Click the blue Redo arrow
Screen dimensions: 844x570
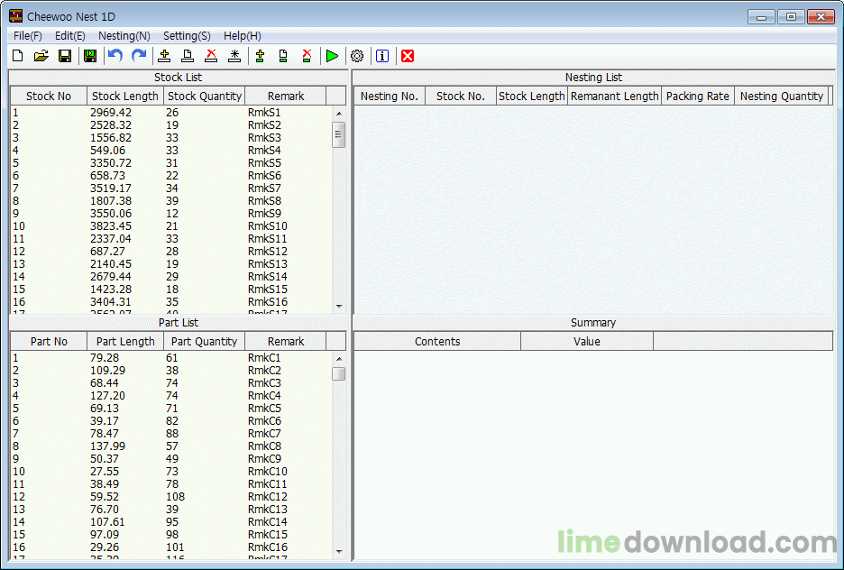pyautogui.click(x=139, y=56)
